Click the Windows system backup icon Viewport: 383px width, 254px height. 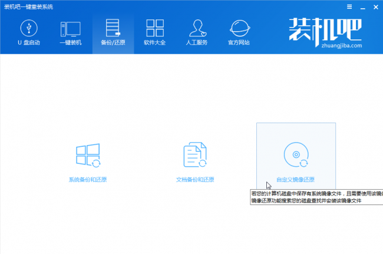click(88, 156)
